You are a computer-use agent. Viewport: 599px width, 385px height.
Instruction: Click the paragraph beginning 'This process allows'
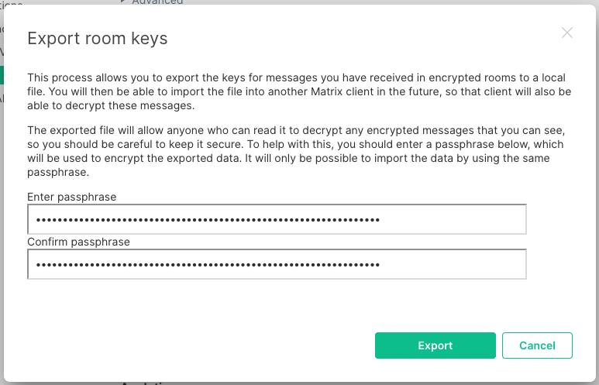[299, 91]
